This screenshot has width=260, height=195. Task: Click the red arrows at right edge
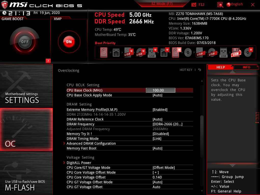coord(257,123)
